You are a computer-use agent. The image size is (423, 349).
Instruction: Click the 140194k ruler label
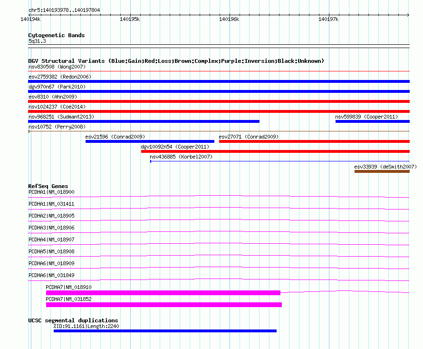30,19
